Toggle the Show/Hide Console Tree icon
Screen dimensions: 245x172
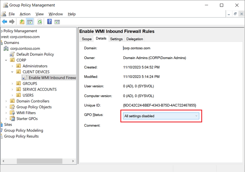(x=30, y=22)
